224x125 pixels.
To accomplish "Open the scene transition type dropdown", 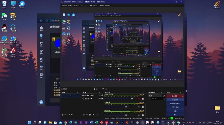I will [x=155, y=96].
